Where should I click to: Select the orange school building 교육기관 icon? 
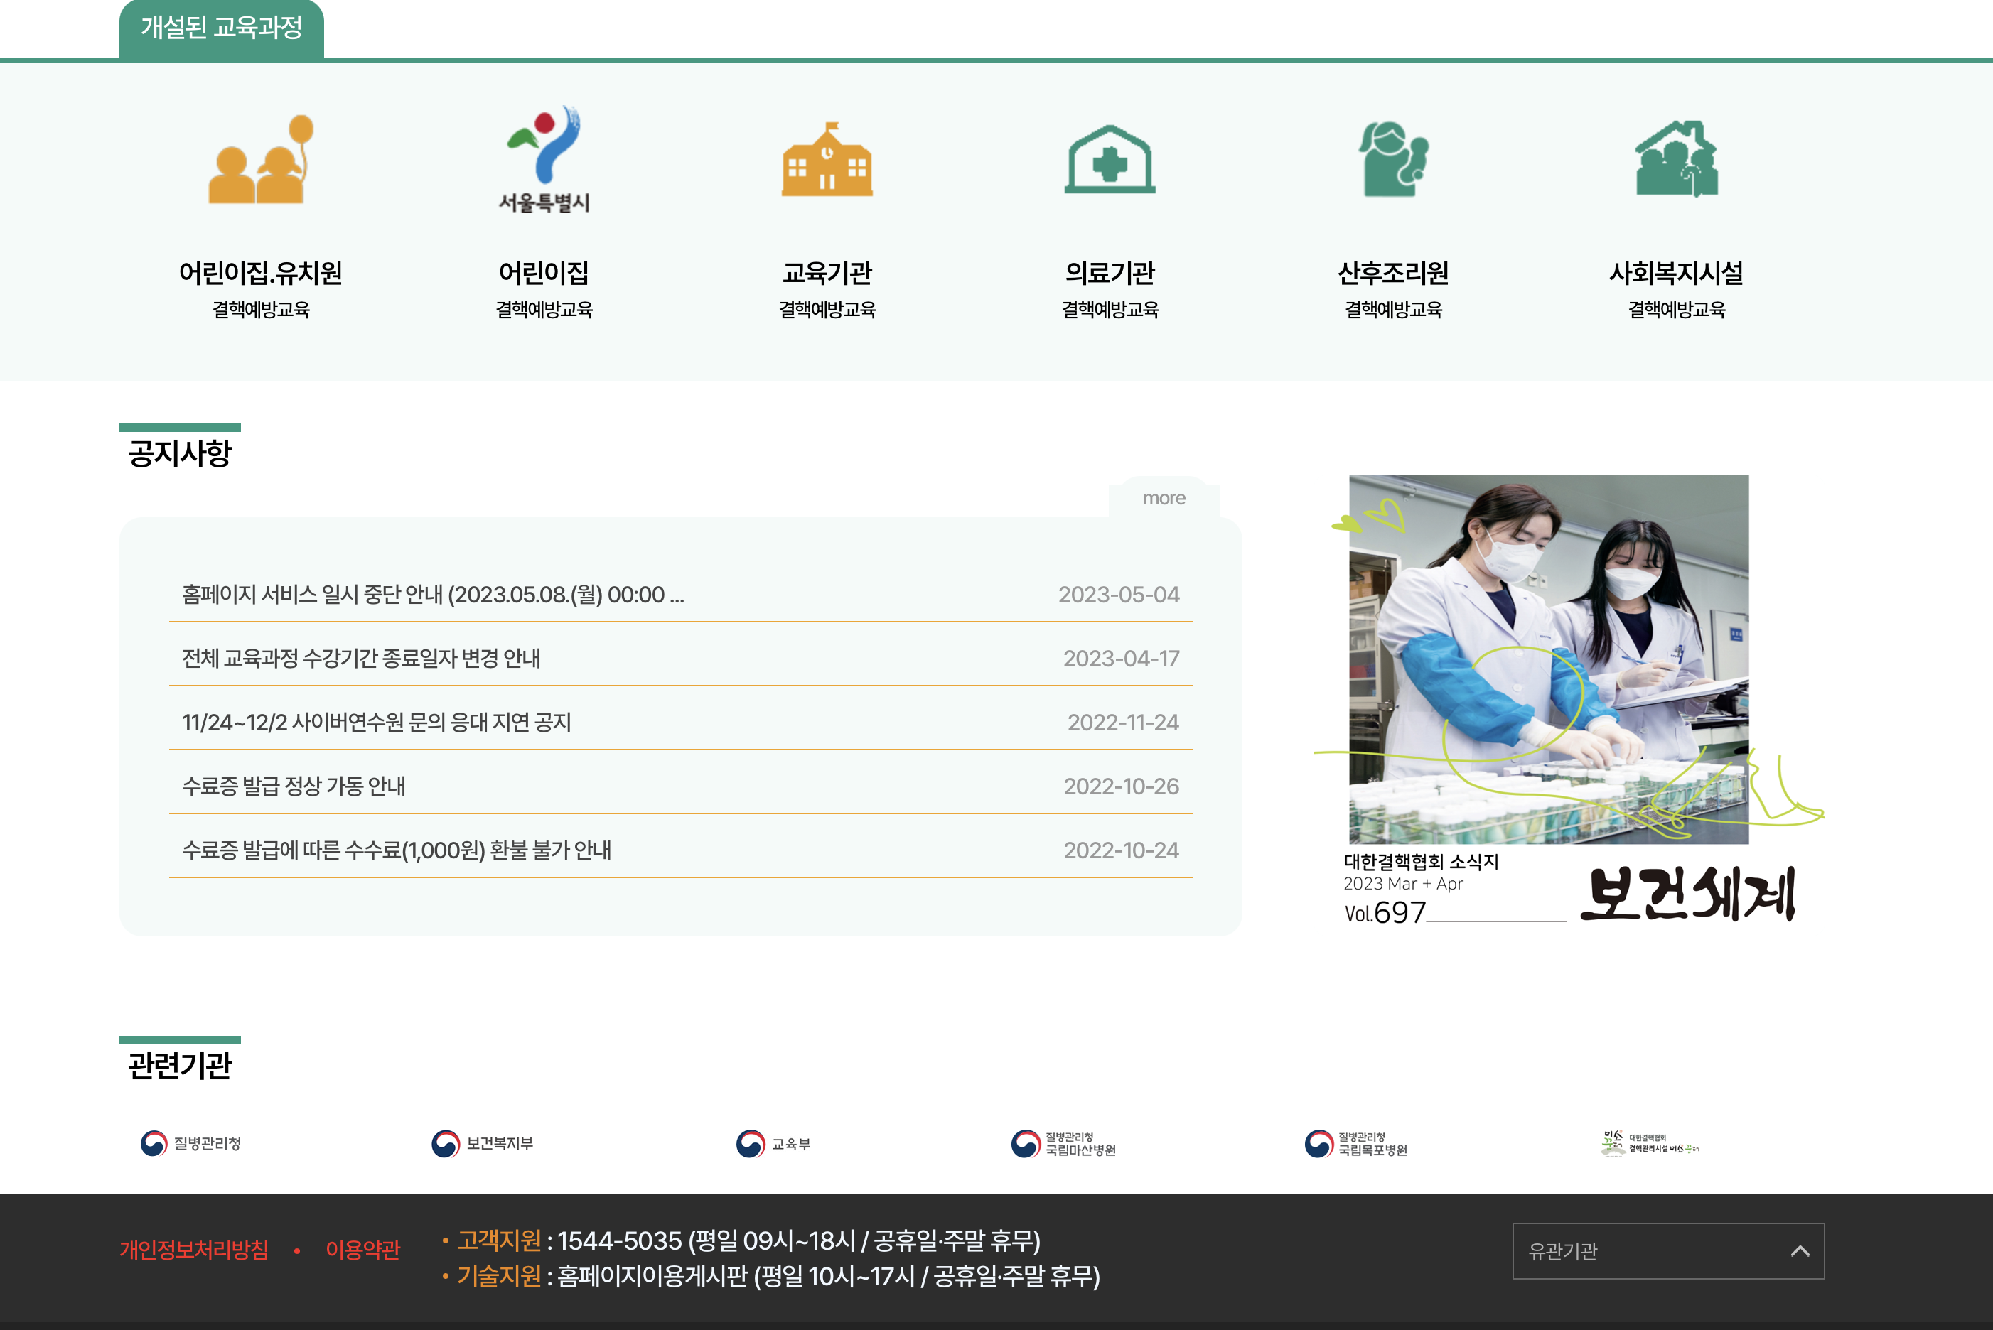pyautogui.click(x=827, y=159)
